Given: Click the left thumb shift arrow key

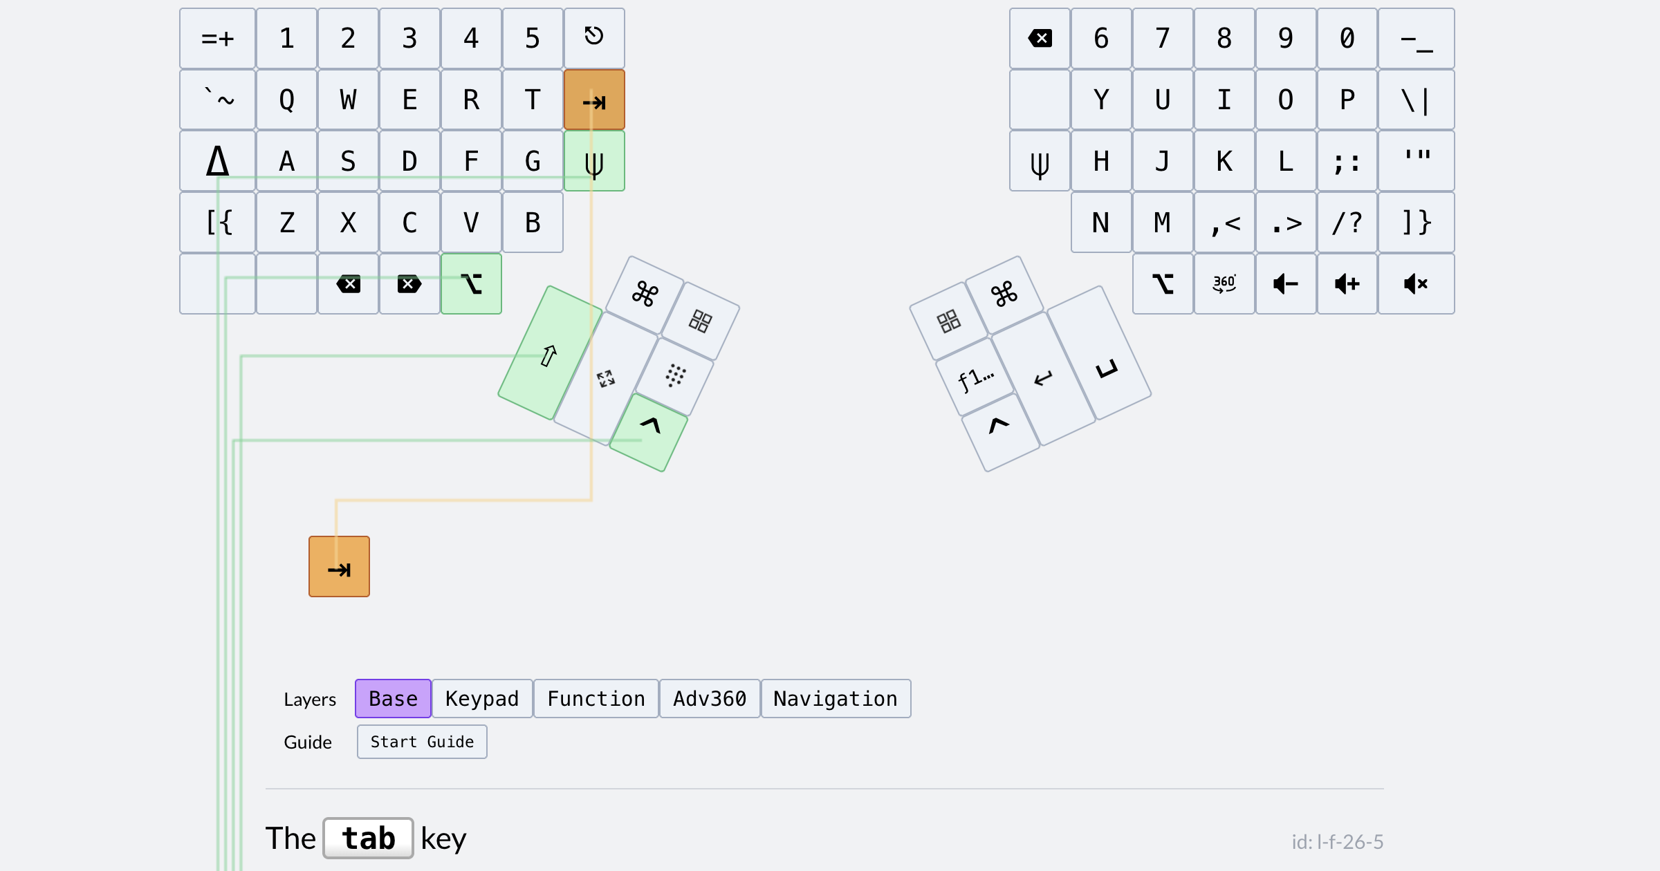Looking at the screenshot, I should (x=549, y=353).
